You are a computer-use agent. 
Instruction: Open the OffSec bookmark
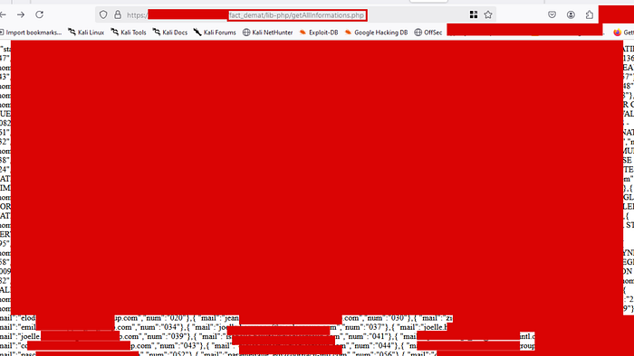pos(428,33)
